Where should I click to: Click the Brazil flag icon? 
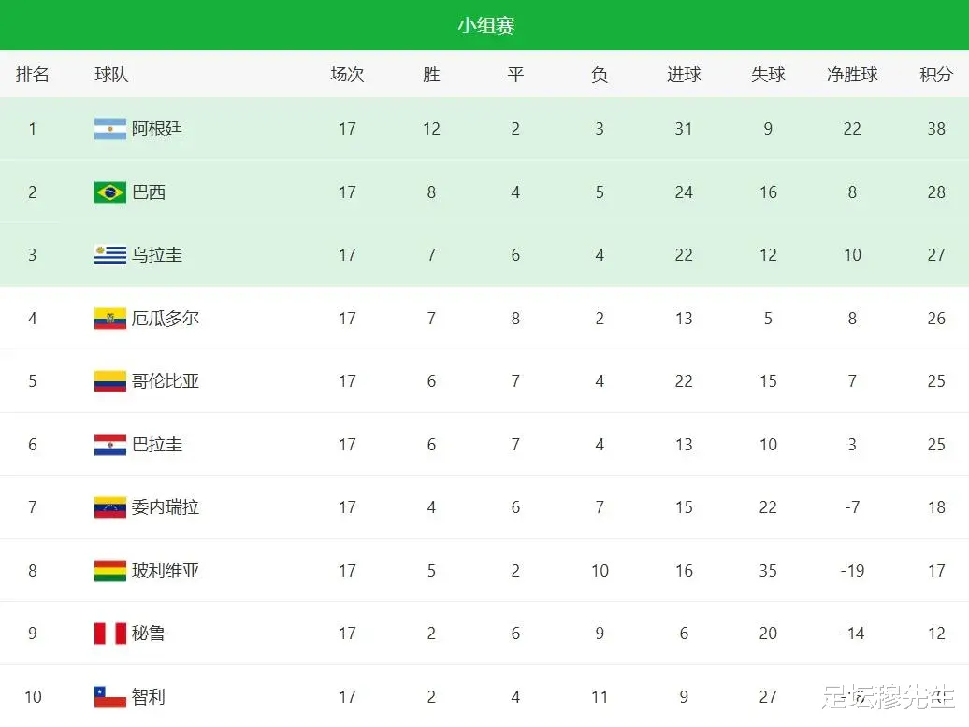pyautogui.click(x=109, y=192)
